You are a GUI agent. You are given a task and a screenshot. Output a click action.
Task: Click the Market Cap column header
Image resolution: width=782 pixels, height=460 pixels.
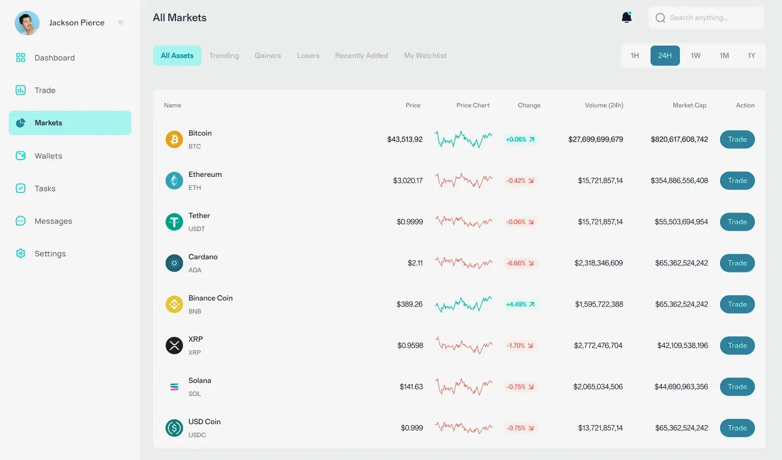pyautogui.click(x=690, y=105)
